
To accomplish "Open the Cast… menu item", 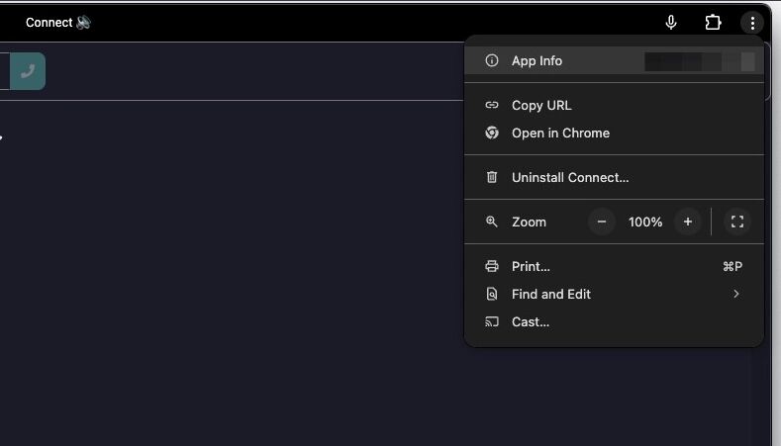I will [x=531, y=321].
